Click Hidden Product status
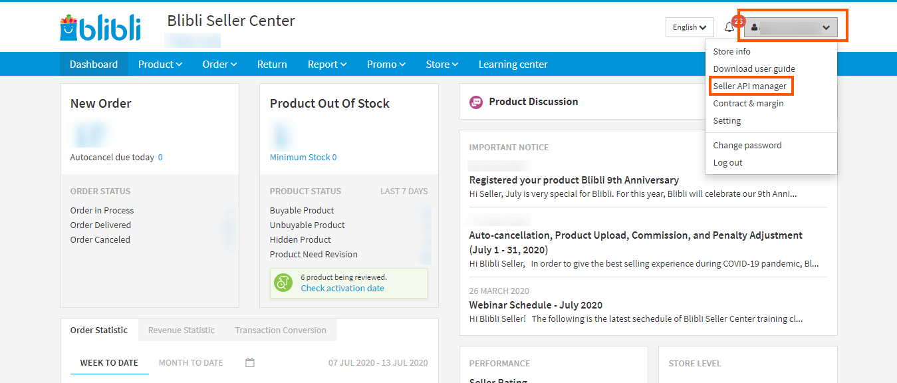The image size is (897, 383). (301, 239)
